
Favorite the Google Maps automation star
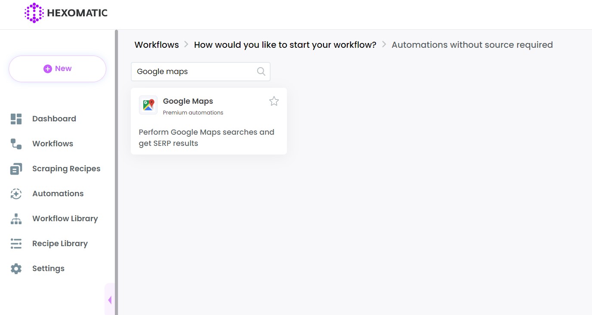tap(274, 101)
